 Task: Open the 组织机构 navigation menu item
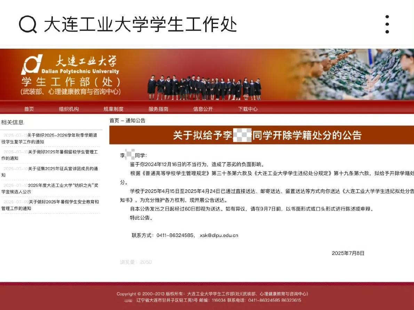click(x=69, y=109)
